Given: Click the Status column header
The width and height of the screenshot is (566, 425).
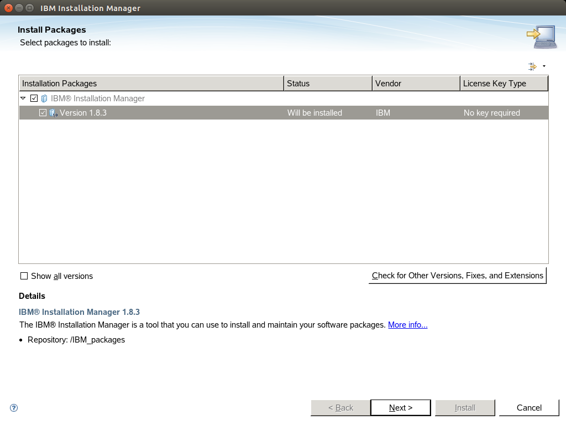Looking at the screenshot, I should point(328,84).
